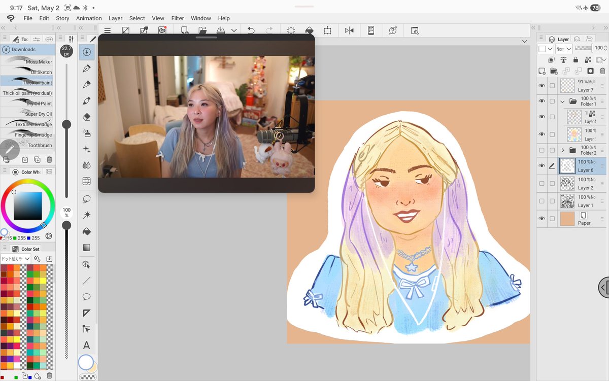
Task: Create a new raster layer
Action: pos(542,71)
